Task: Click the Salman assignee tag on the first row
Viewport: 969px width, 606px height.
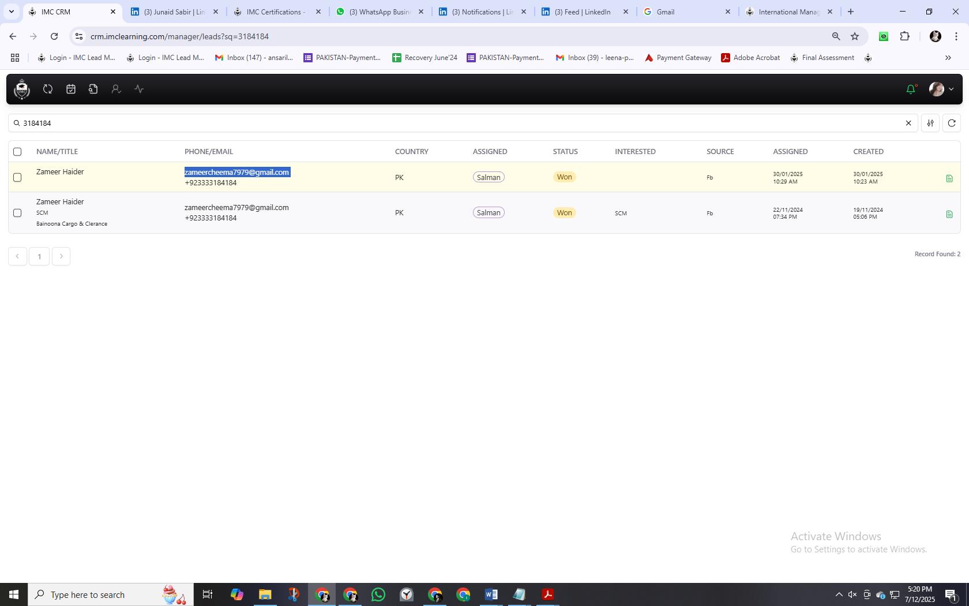Action: point(489,177)
